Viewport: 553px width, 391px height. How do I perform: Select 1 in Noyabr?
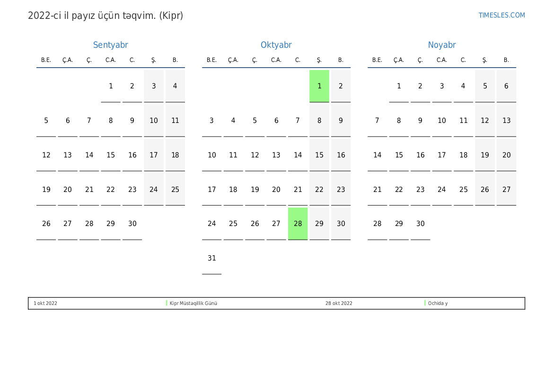[399, 86]
